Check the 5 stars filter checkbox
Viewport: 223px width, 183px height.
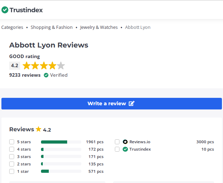click(12, 142)
